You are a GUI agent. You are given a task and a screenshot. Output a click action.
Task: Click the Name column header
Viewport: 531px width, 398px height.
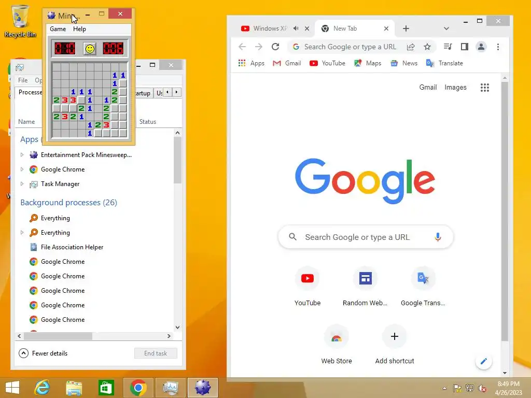26,121
